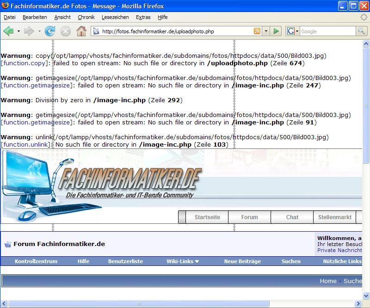Click the greyed Forward arrow button
The width and height of the screenshot is (370, 308).
[x=29, y=31]
